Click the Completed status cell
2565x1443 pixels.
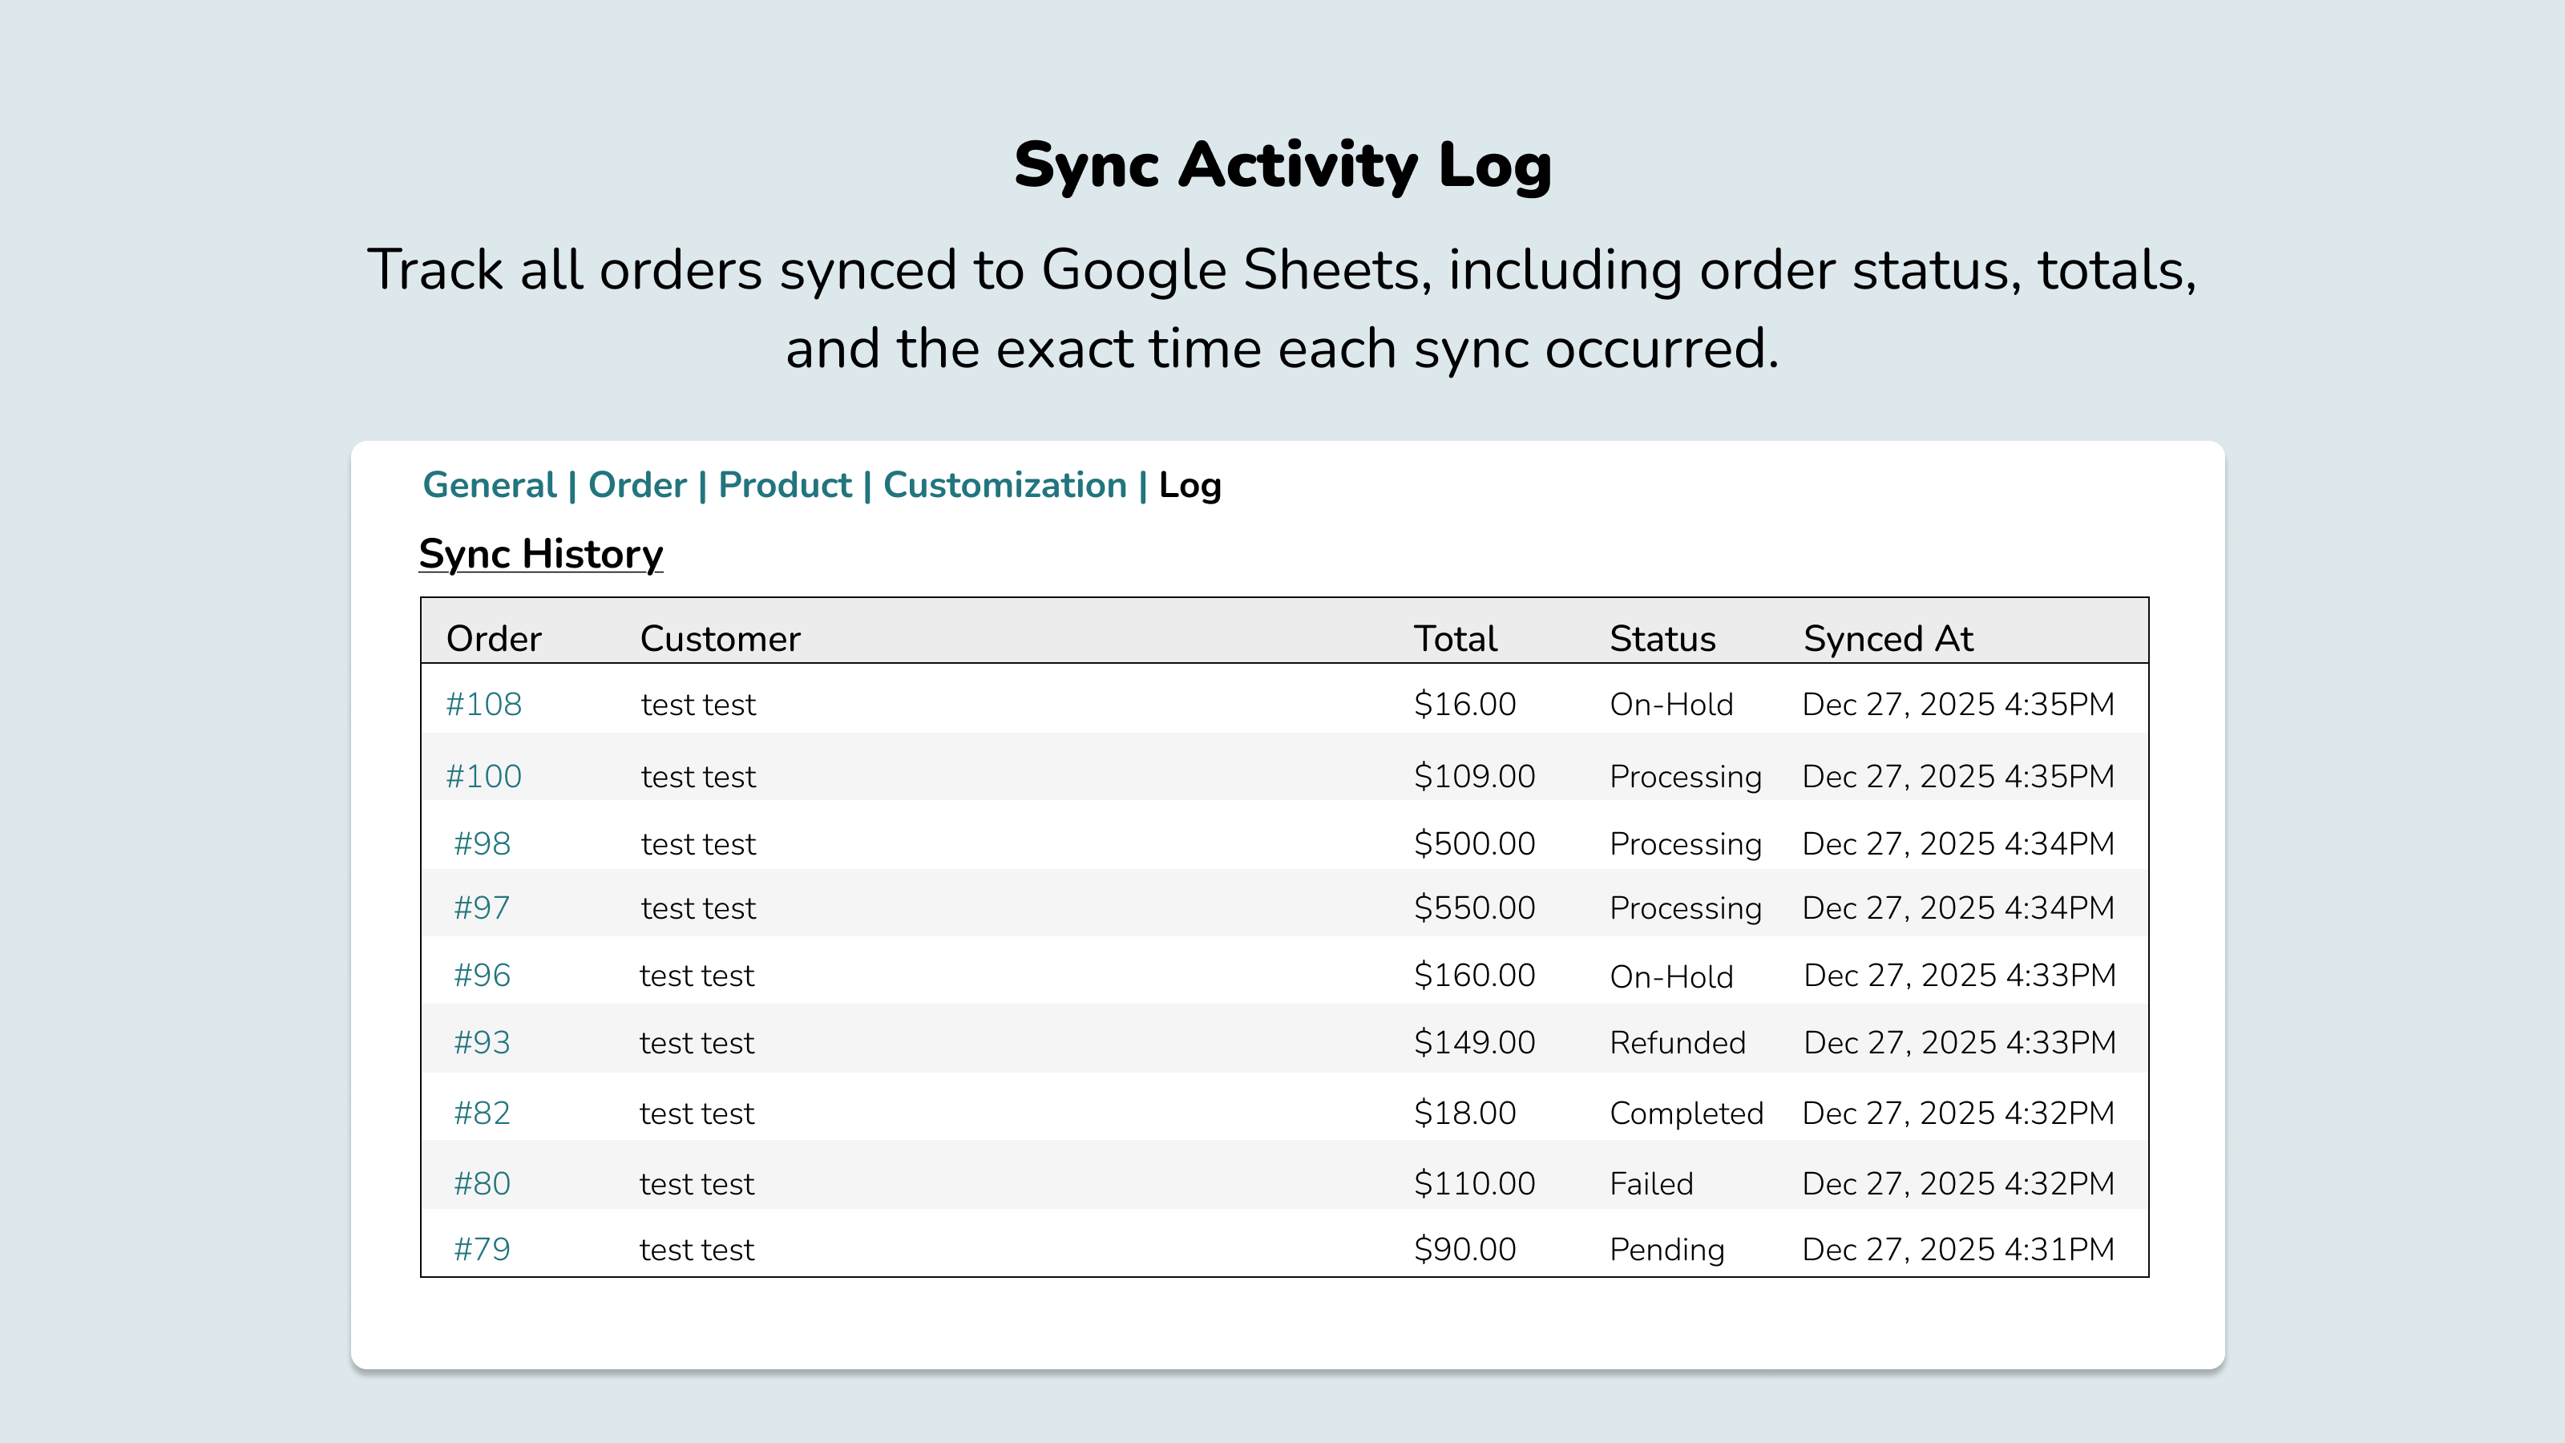[x=1686, y=1114]
